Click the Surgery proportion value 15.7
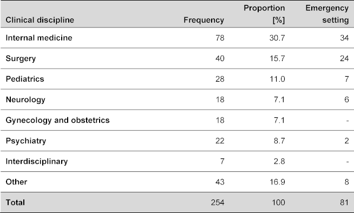This screenshot has height=213, width=354. [277, 58]
